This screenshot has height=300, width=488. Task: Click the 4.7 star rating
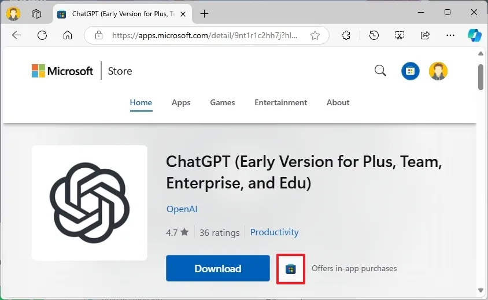(177, 232)
